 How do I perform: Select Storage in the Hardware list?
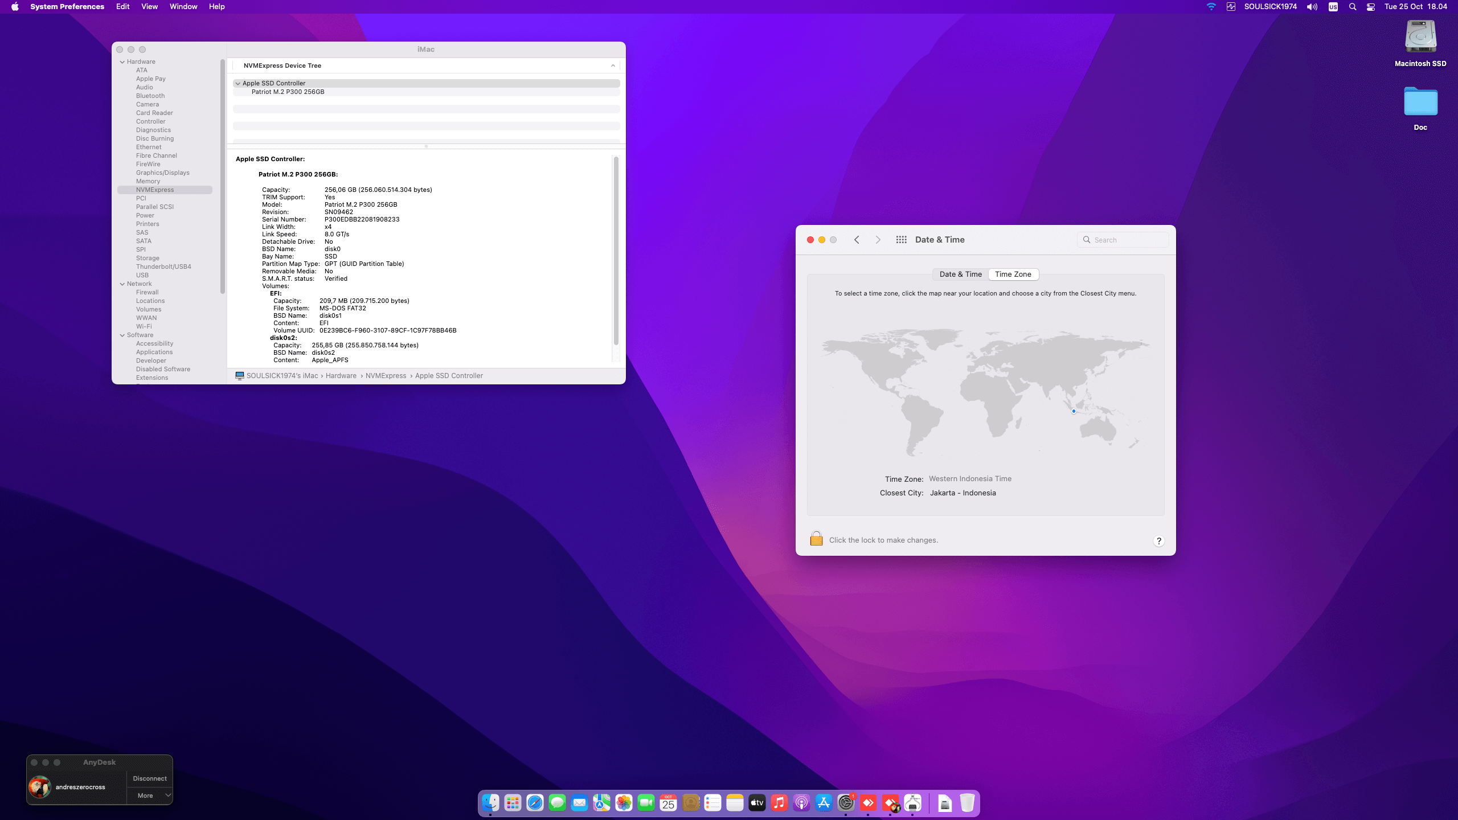pos(148,258)
